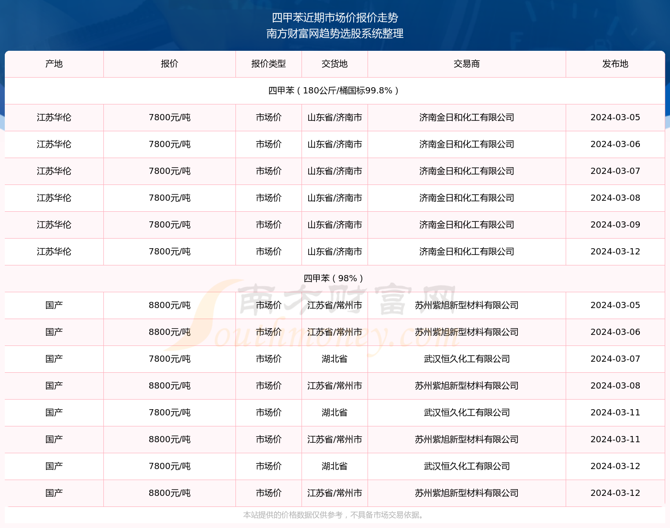The width and height of the screenshot is (670, 528).
Task: Click subtitle 南方财富网趋势选股系统整理
Action: (335, 34)
